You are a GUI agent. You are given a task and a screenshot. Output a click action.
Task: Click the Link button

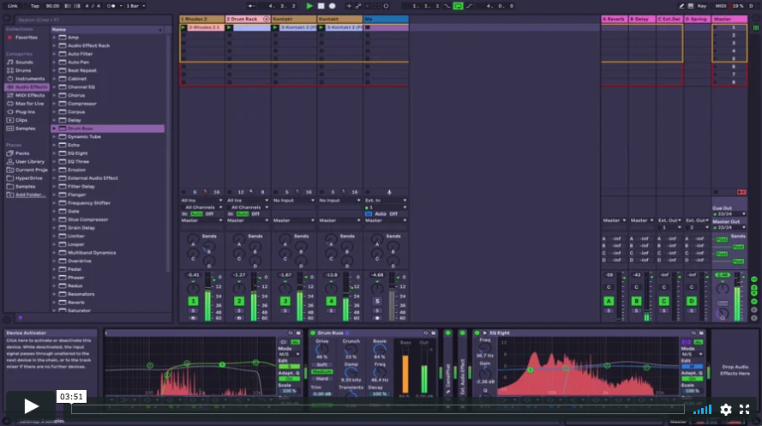(13, 6)
